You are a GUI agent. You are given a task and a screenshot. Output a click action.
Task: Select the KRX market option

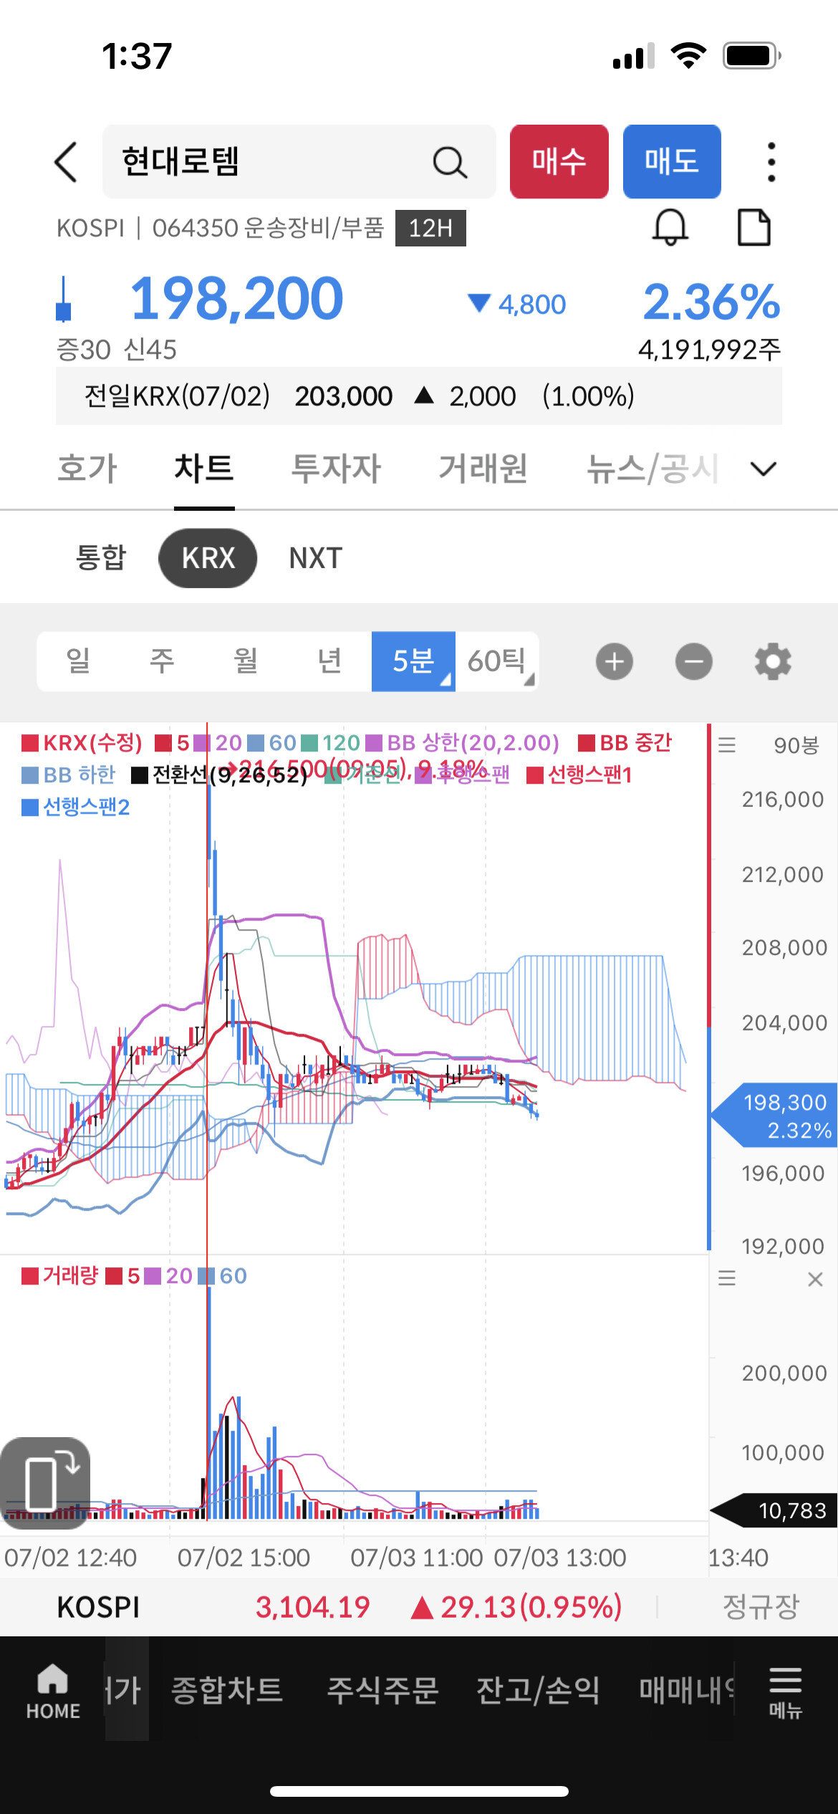208,558
